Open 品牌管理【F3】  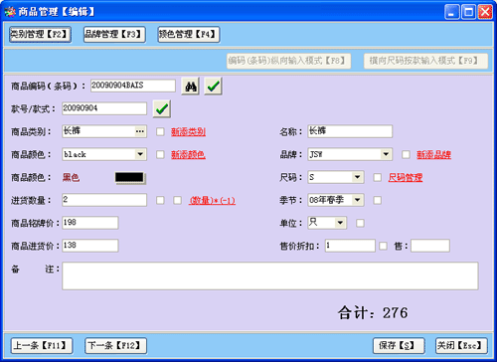pyautogui.click(x=114, y=34)
